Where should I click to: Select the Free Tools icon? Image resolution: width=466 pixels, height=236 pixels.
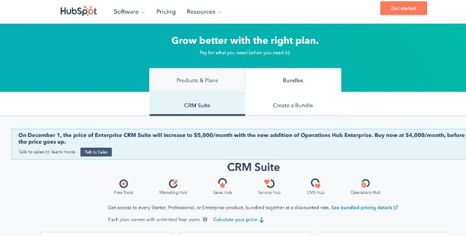coord(123,184)
